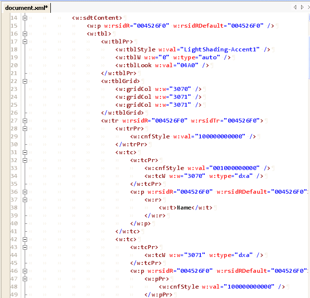Collapse the w:tcPr node on line 43
310x298 pixels.
pyautogui.click(x=25, y=247)
